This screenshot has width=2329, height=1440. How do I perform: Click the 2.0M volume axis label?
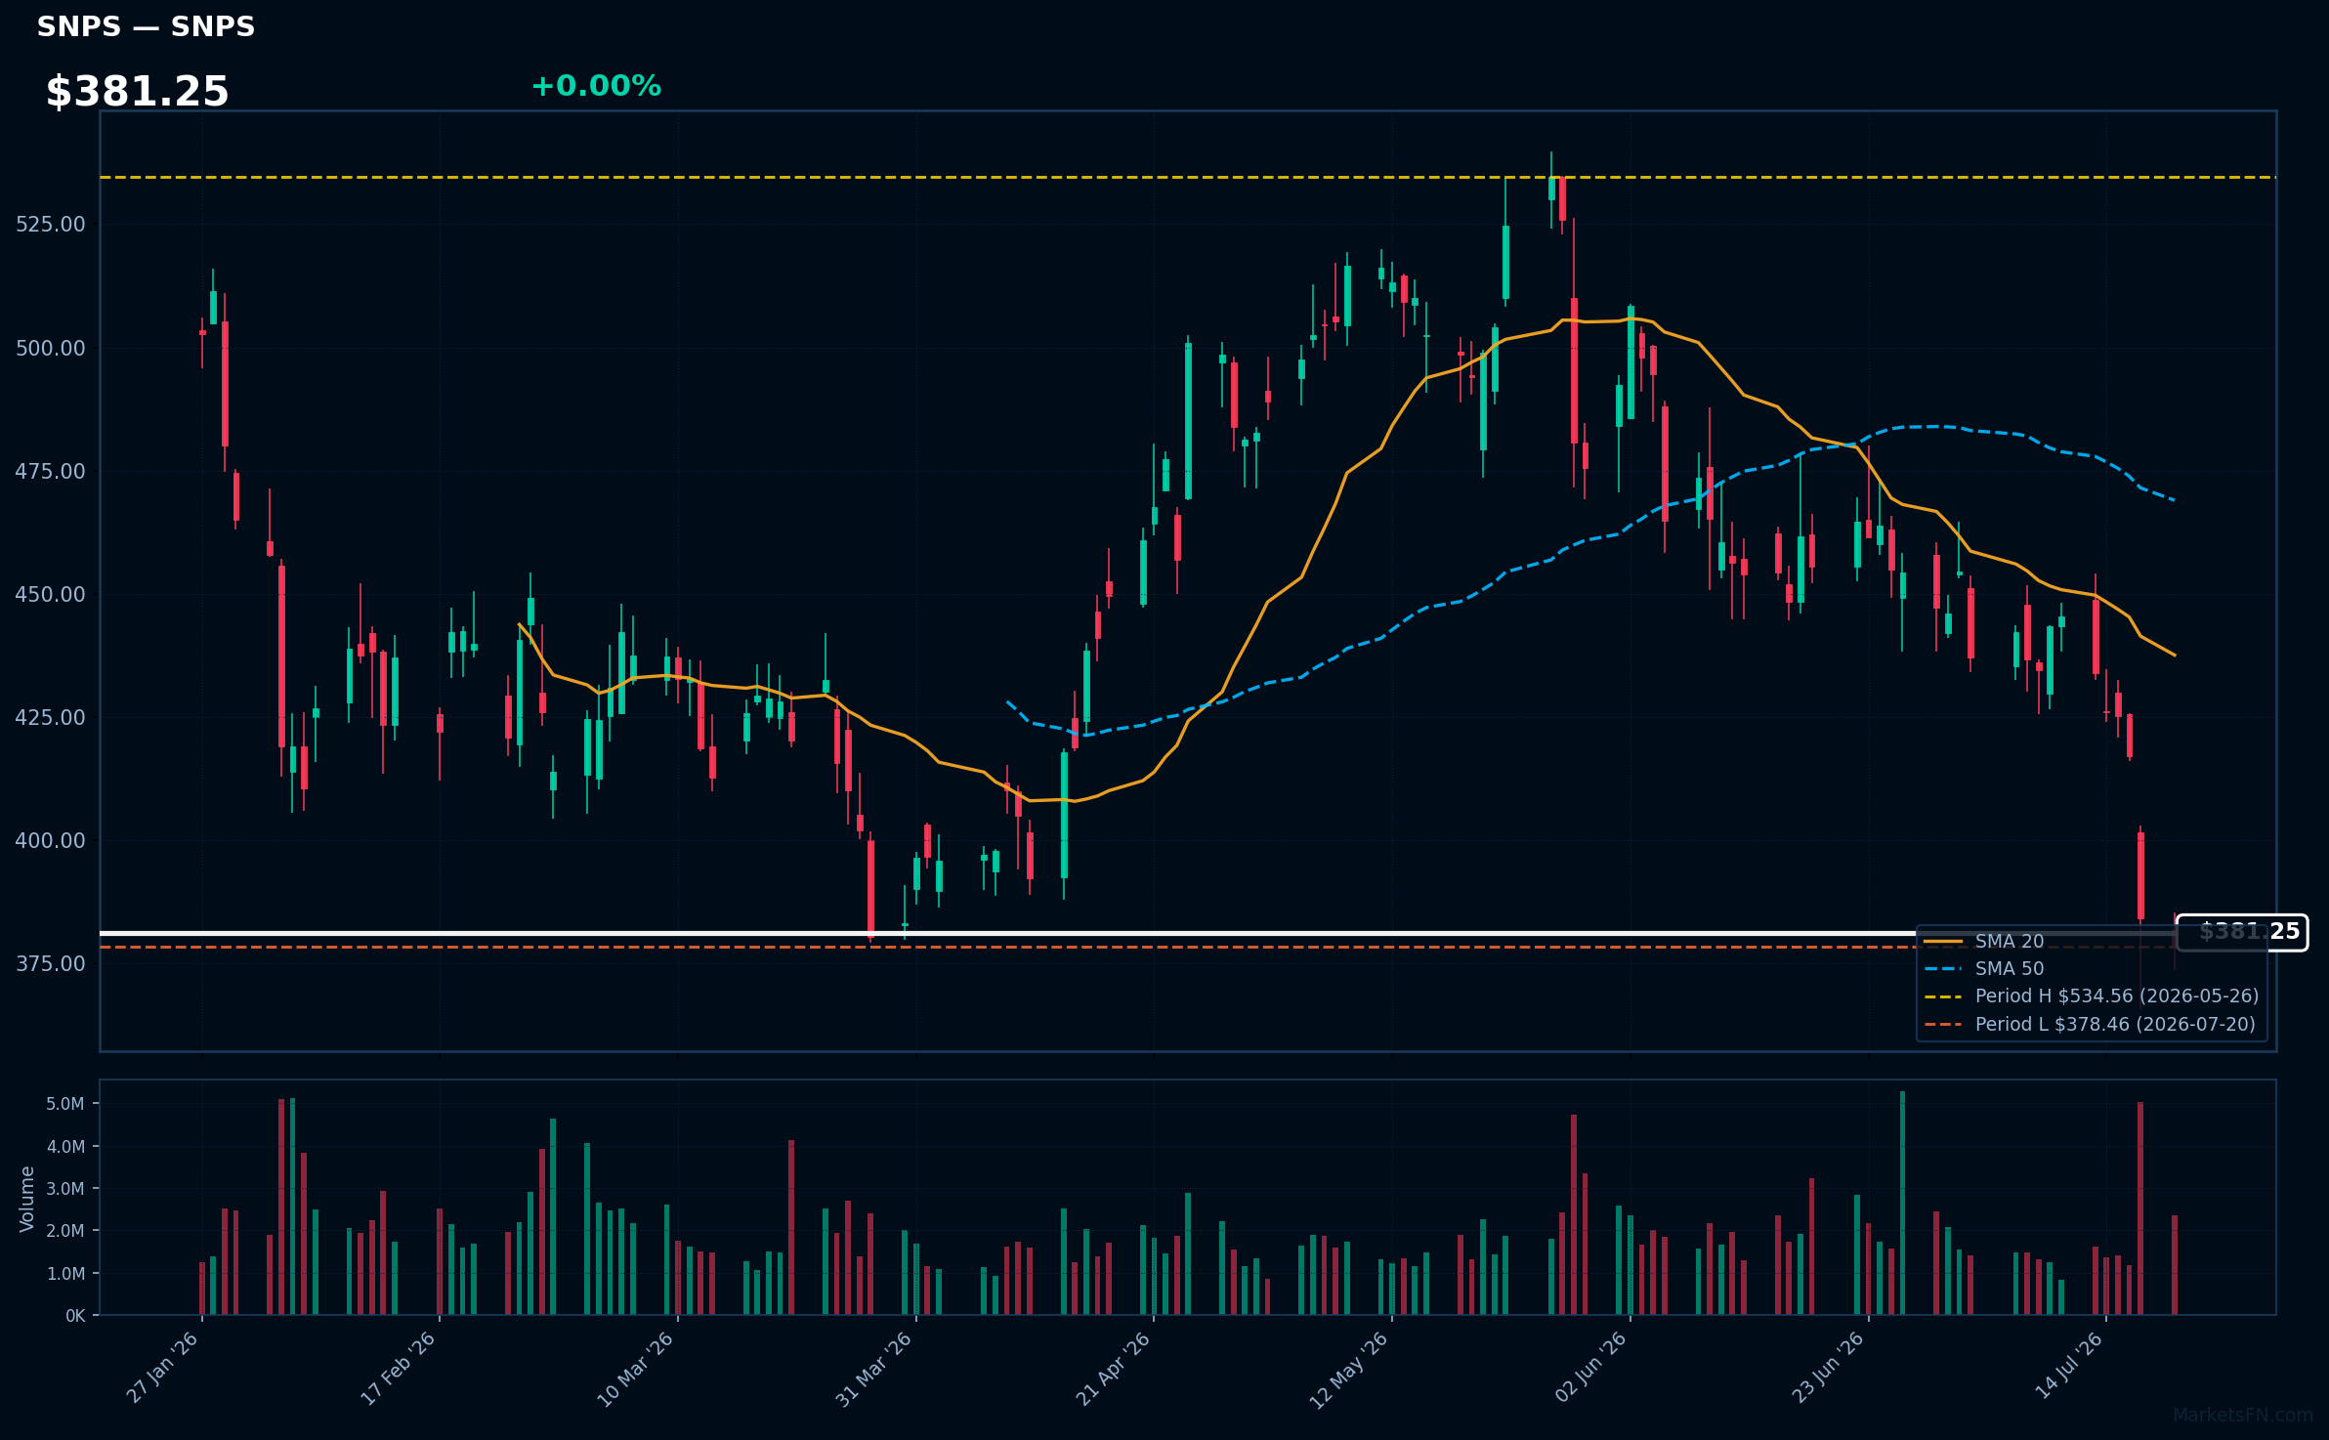[x=65, y=1231]
